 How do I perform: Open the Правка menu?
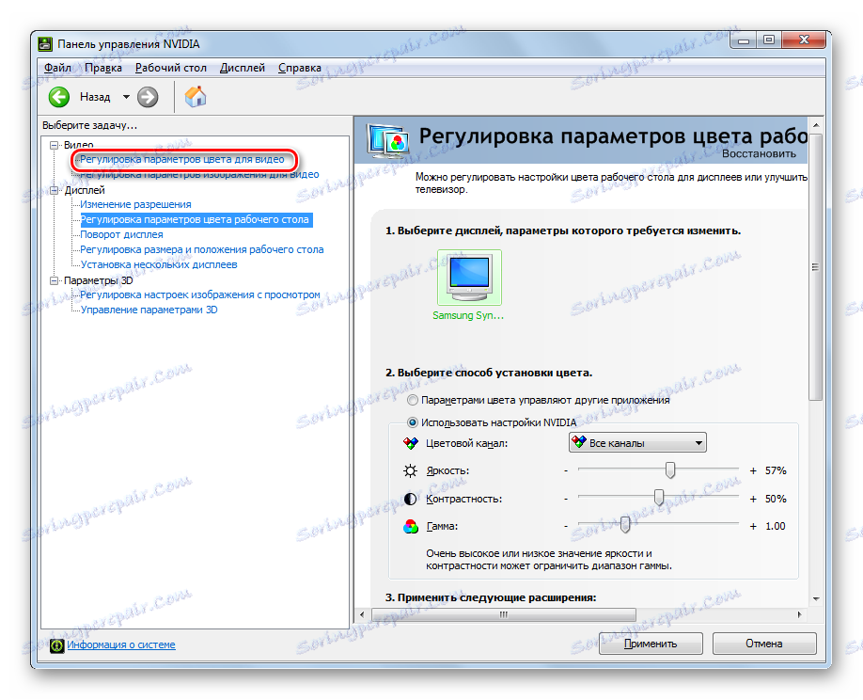(x=103, y=68)
